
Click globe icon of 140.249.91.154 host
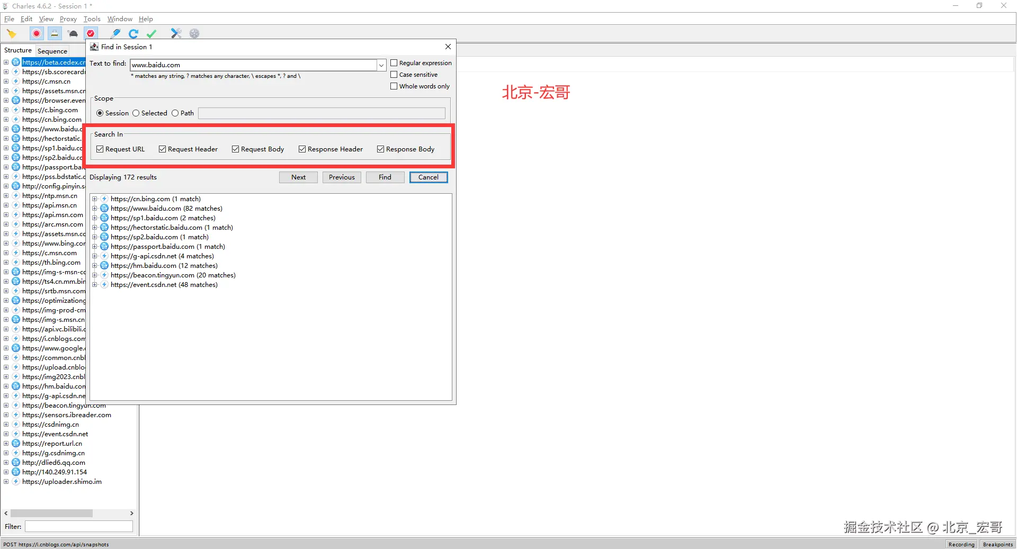click(x=16, y=472)
